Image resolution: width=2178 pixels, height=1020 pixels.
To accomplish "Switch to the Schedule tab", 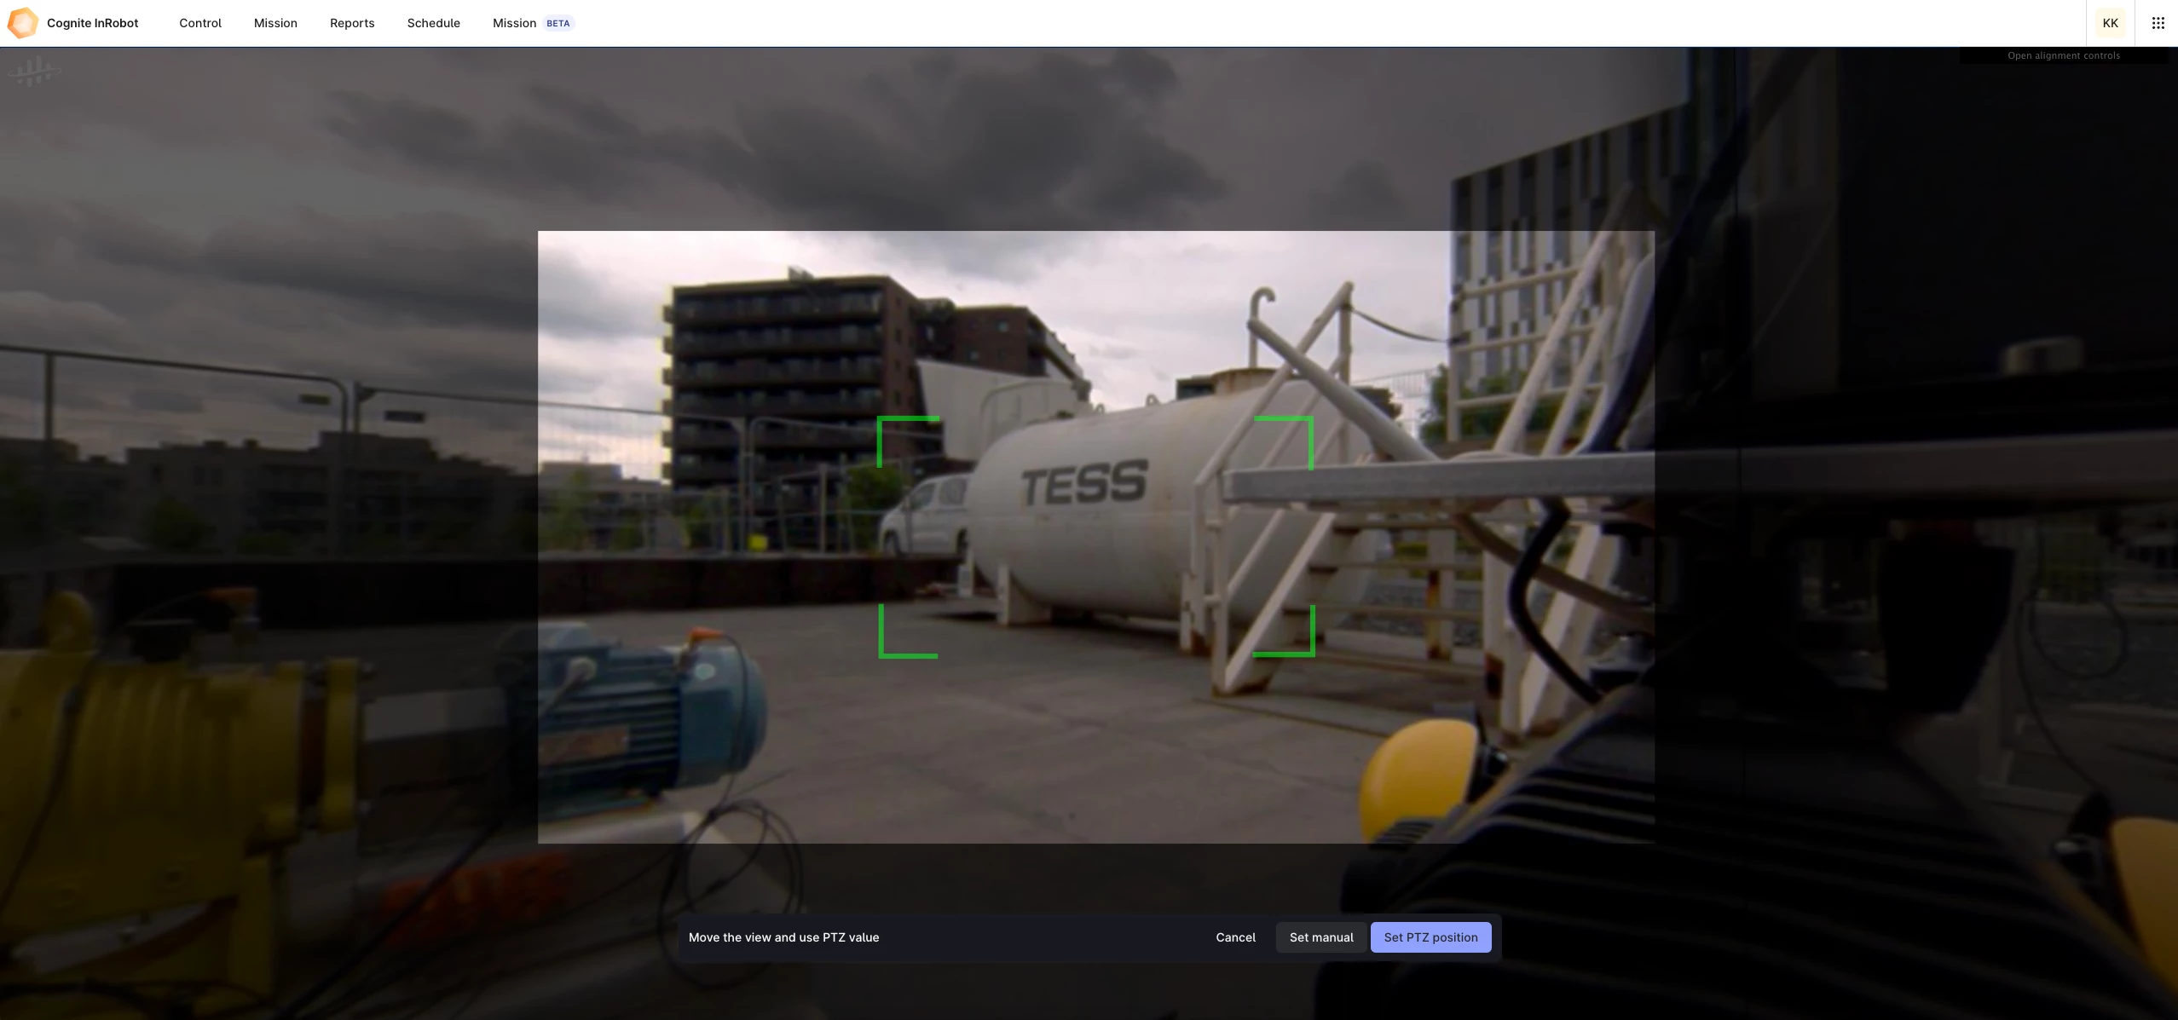I will pos(433,23).
